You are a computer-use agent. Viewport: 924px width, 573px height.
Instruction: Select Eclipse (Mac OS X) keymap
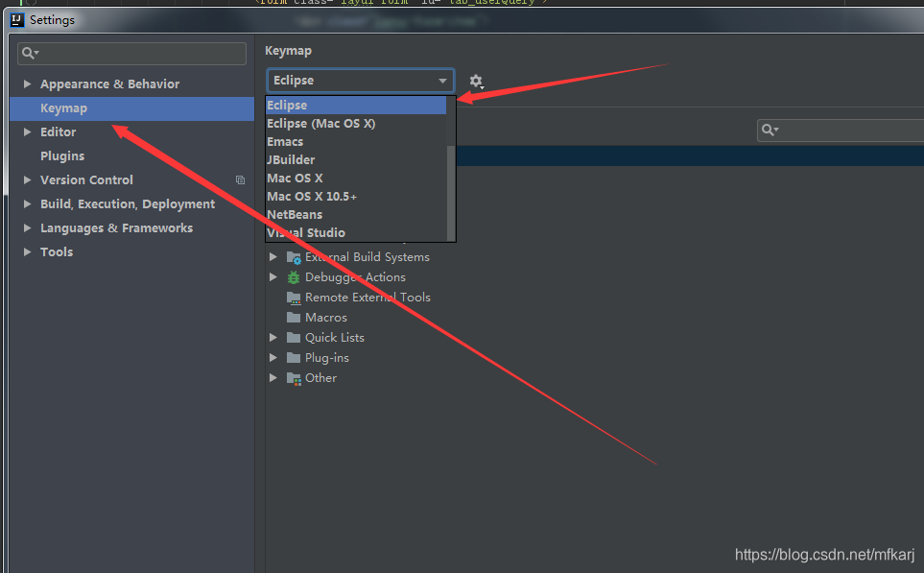point(356,124)
